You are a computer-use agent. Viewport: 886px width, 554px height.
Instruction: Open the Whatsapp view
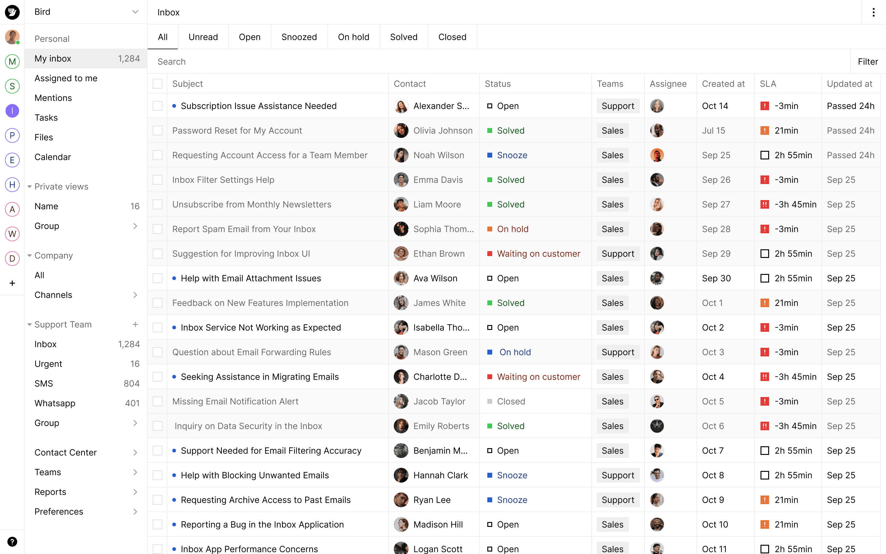(x=86, y=403)
